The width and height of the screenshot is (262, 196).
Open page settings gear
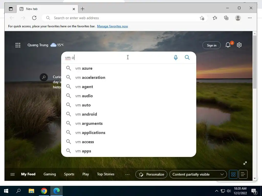[239, 45]
